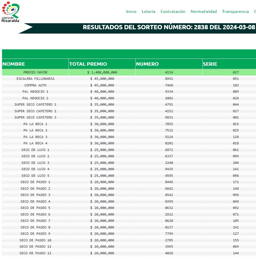Screen dimensions: 256x262
Task: Click number 0137 in Seco de Paseo 8
Action: [169, 227]
